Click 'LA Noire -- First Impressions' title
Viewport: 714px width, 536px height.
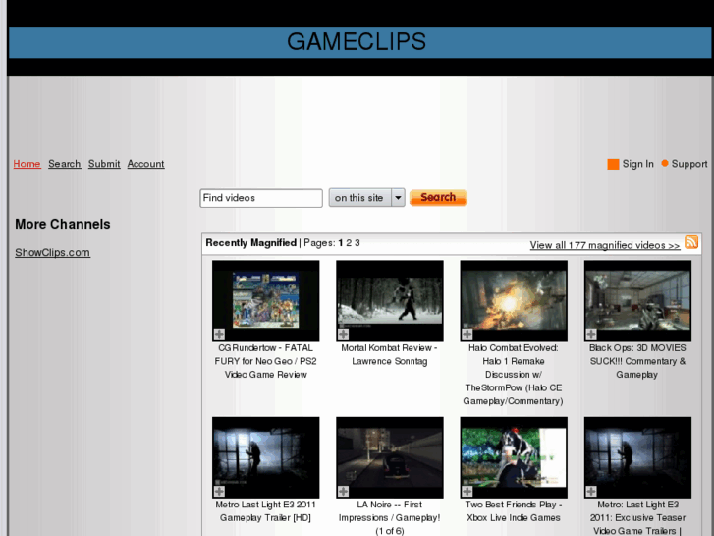[389, 517]
